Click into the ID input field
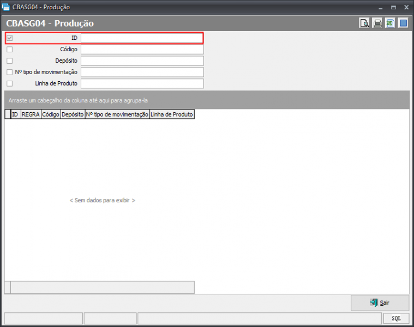This screenshot has width=414, height=327. 142,38
